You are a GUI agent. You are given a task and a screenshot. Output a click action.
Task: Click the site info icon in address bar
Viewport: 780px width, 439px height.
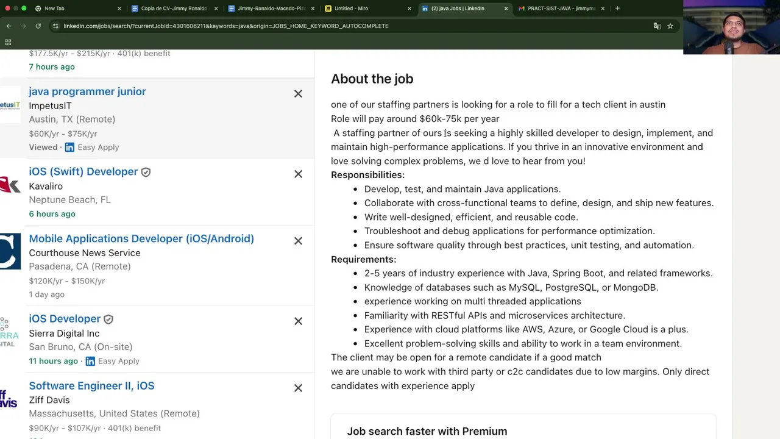[x=55, y=26]
